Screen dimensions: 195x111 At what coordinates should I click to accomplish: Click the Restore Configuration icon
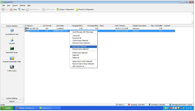(77, 9)
